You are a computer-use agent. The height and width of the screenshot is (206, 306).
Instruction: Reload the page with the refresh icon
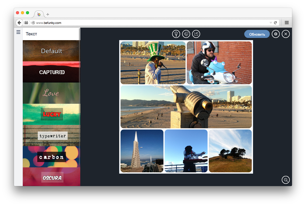click(x=275, y=23)
